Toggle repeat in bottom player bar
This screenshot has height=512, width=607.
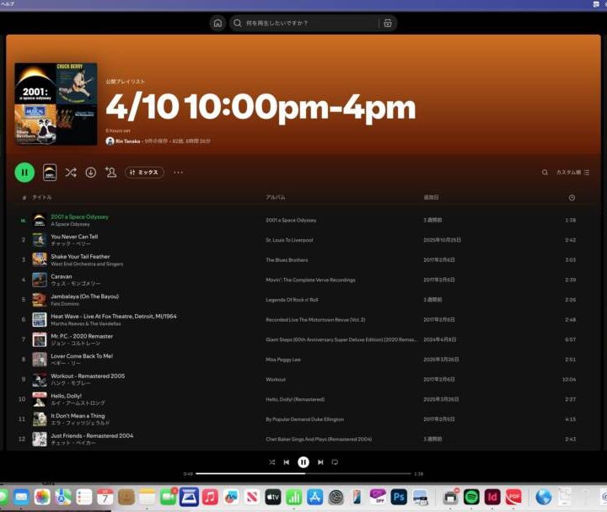335,462
